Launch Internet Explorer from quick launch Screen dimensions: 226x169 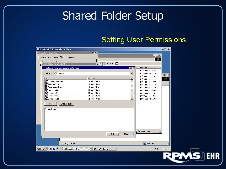pyautogui.click(x=54, y=149)
